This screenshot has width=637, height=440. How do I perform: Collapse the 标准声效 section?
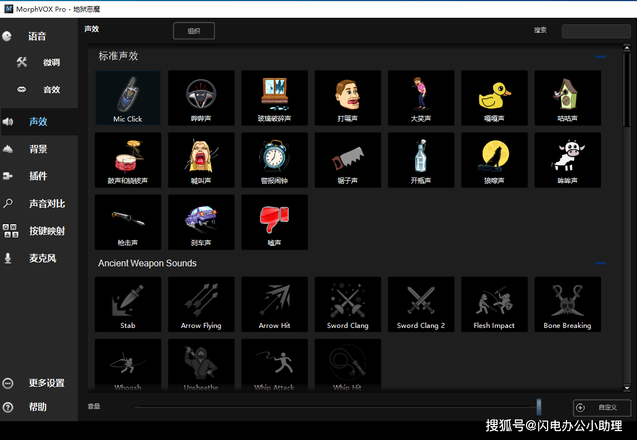600,57
